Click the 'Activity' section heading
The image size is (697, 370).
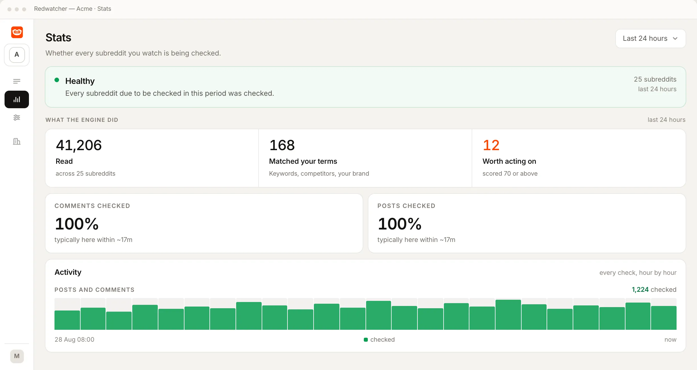(68, 272)
